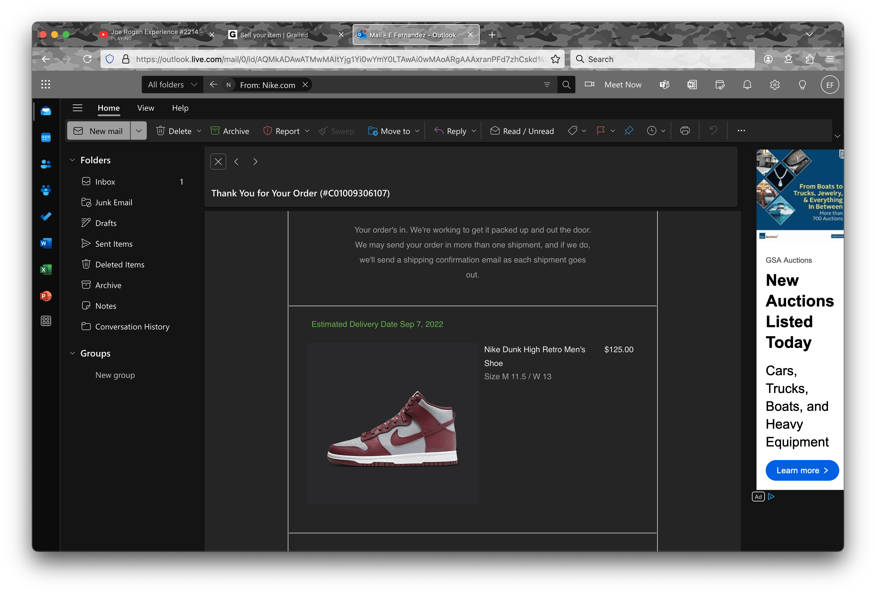Close the opened email message
The height and width of the screenshot is (594, 876).
(218, 162)
